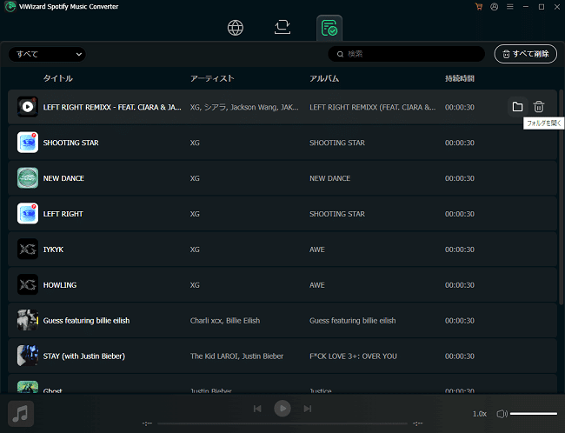Click the play button in player bar

(282, 409)
